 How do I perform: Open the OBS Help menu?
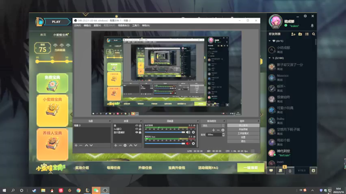click(146, 25)
